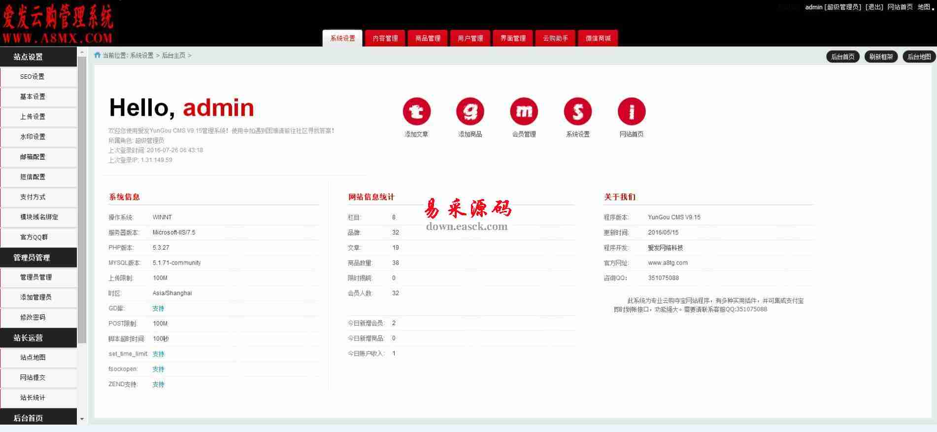Open SEO设置 in the sidebar

click(x=38, y=77)
